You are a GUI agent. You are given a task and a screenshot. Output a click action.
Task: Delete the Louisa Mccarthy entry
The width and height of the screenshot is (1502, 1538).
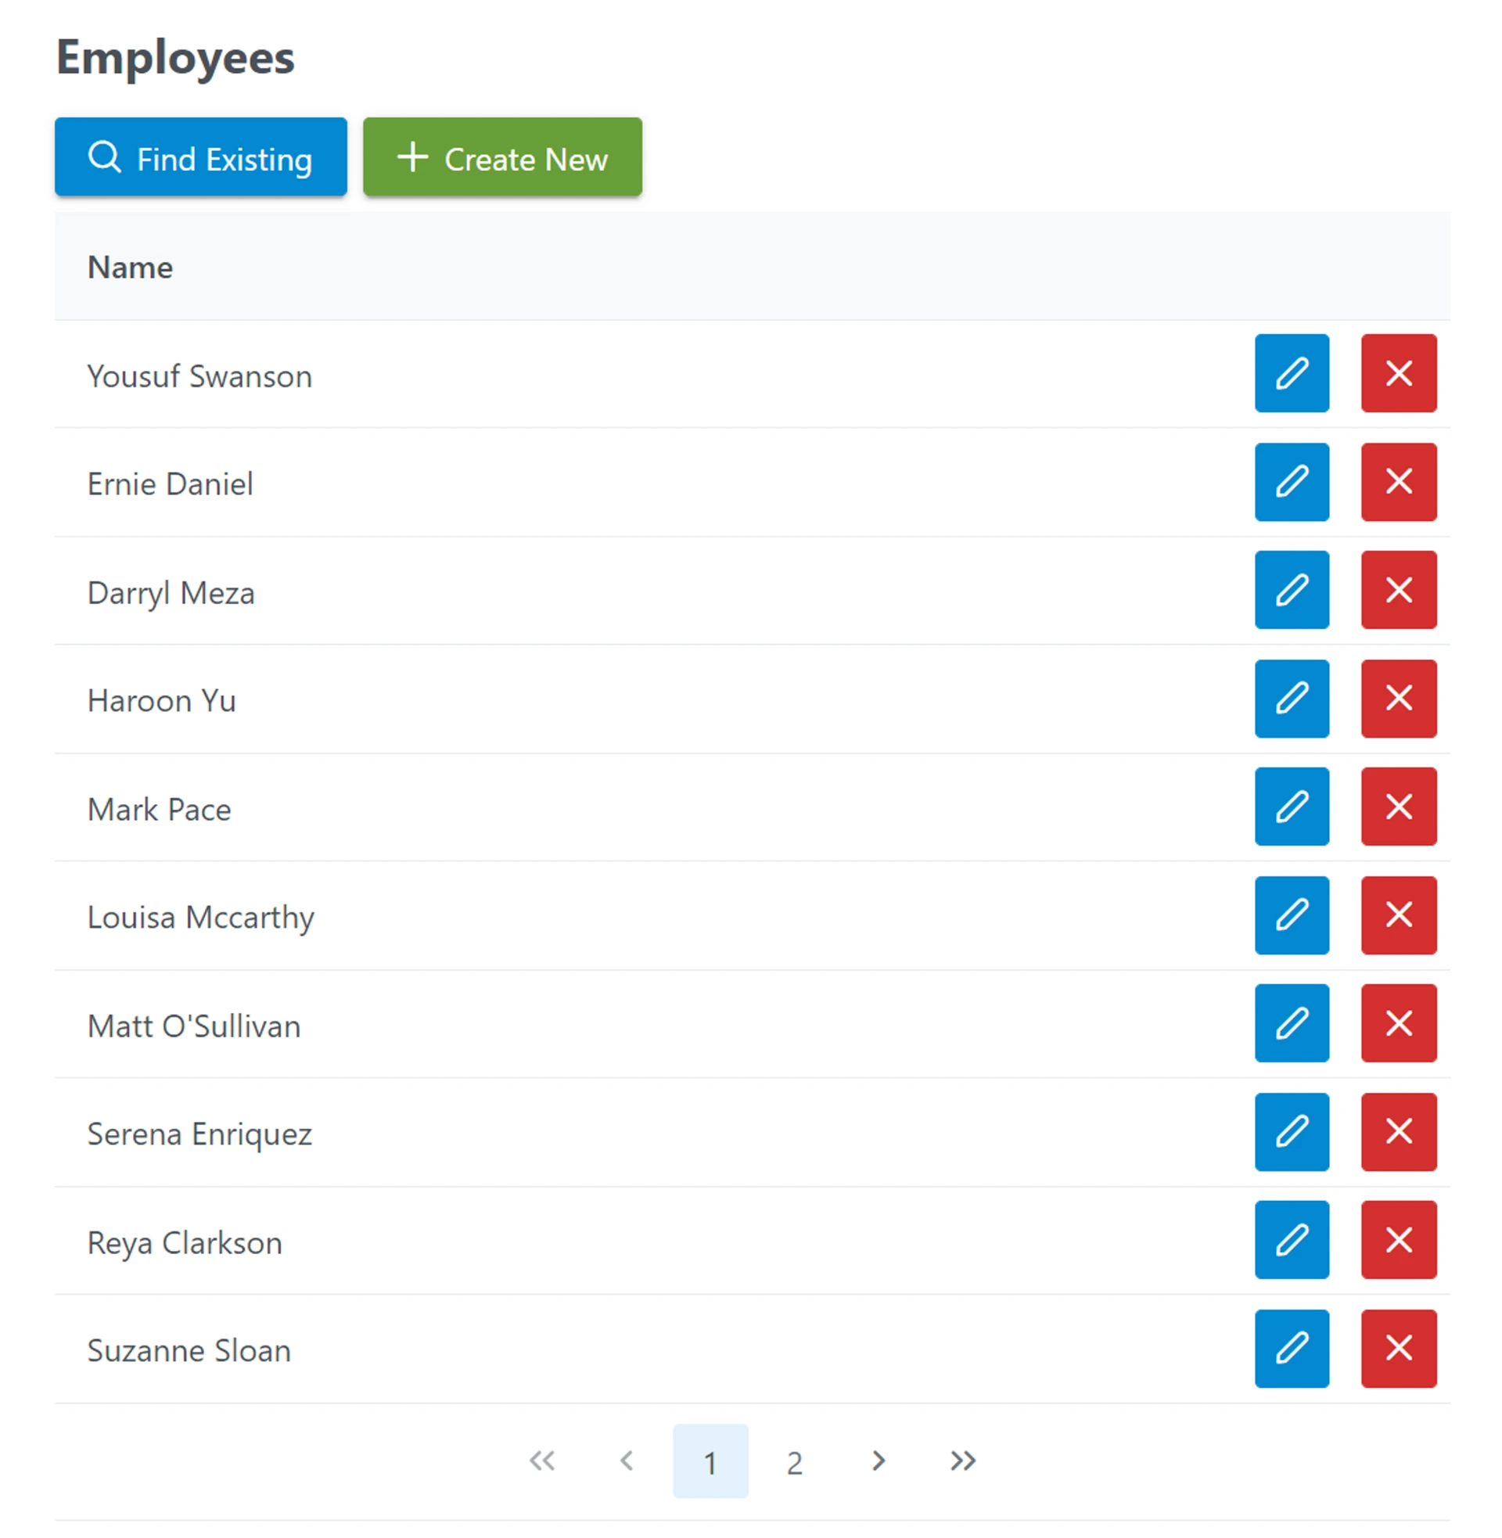[1398, 915]
